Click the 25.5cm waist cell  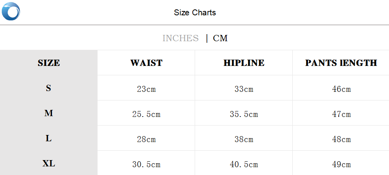146,115
